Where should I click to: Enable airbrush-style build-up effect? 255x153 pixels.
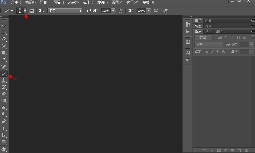click(x=156, y=11)
